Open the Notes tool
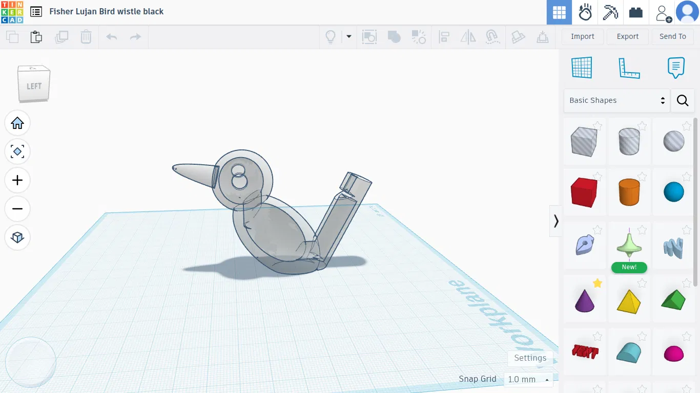This screenshot has height=393, width=700. 676,68
